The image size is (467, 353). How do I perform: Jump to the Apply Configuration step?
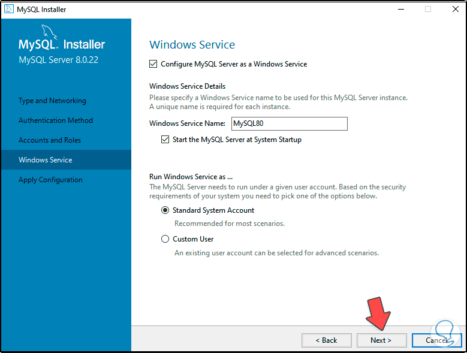click(x=50, y=180)
